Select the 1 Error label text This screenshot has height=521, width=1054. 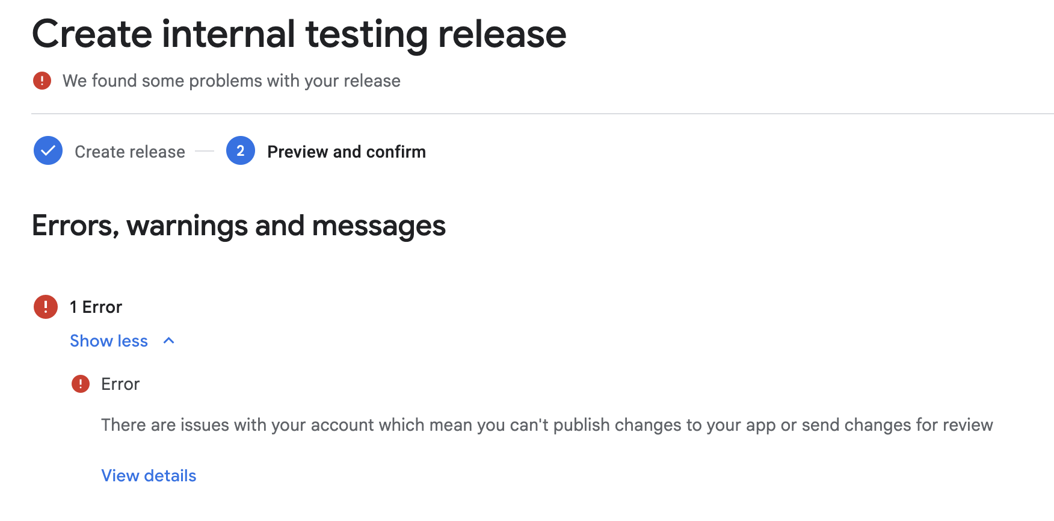tap(94, 307)
